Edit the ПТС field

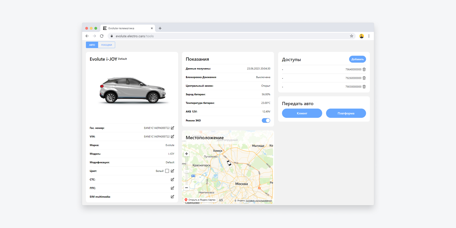[173, 188]
